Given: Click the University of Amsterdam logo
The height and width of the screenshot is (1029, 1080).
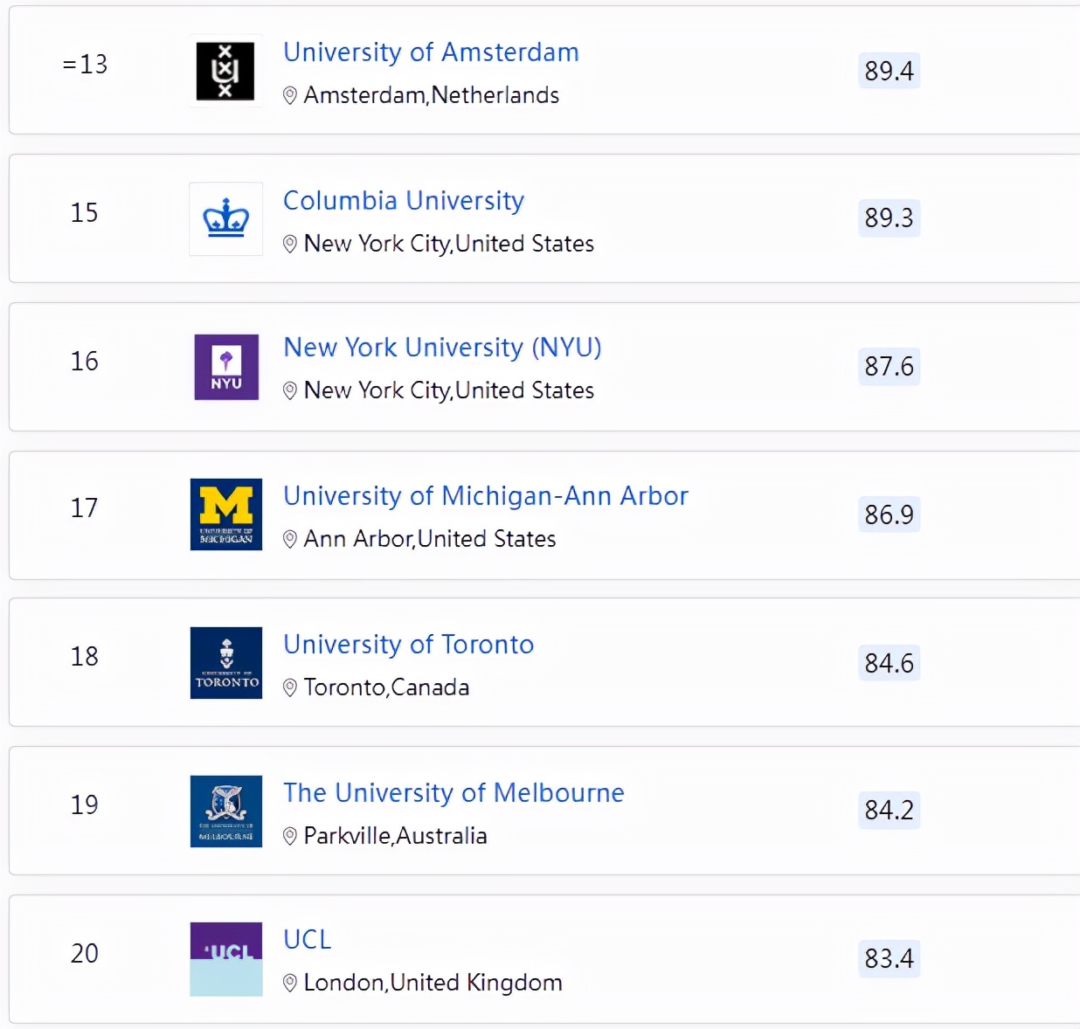Looking at the screenshot, I should 225,71.
